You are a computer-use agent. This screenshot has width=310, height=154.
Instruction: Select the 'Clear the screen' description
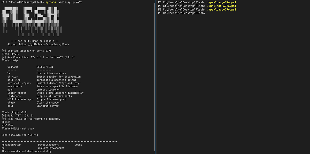click(48, 102)
